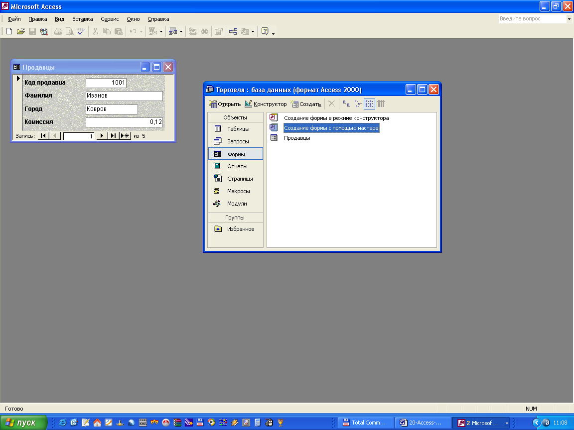The height and width of the screenshot is (430, 574).
Task: Select Запросы in the Objects pane
Action: click(235, 141)
